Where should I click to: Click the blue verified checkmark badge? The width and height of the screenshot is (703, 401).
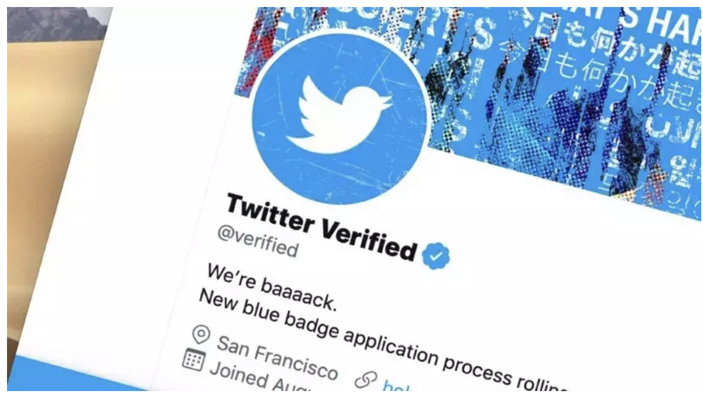click(436, 256)
